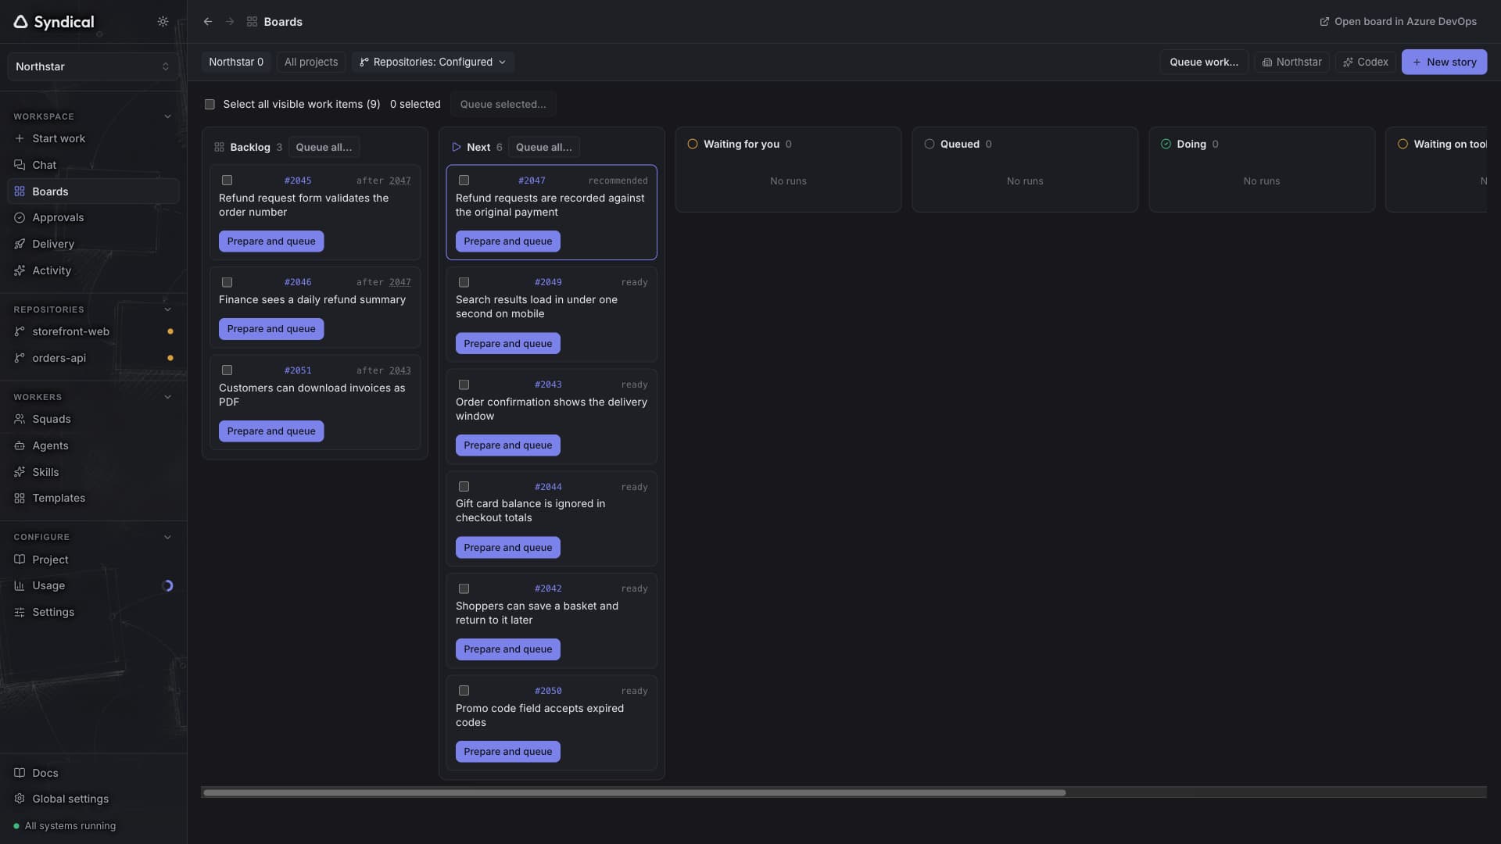Click the Usage chart icon

click(20, 585)
